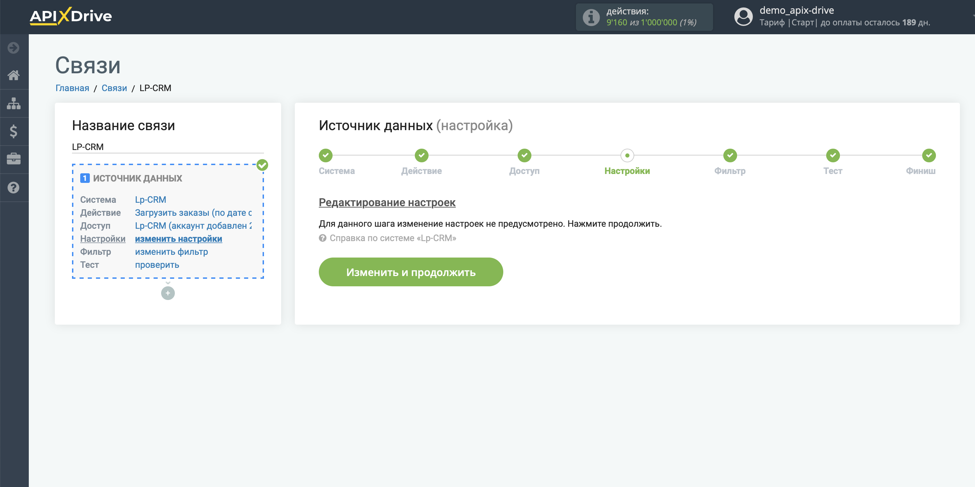
Task: Go to Тест step circle
Action: coord(833,155)
